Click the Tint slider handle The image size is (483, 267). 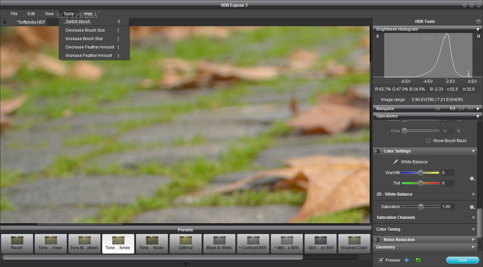[421, 183]
